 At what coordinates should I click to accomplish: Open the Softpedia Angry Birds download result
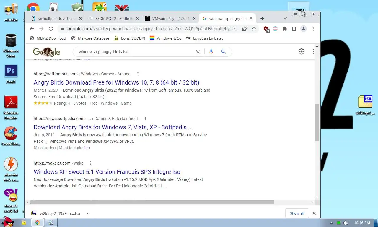[x=113, y=127]
